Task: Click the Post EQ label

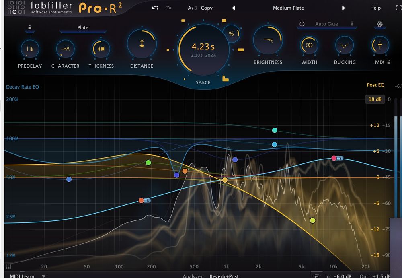Action: 375,85
